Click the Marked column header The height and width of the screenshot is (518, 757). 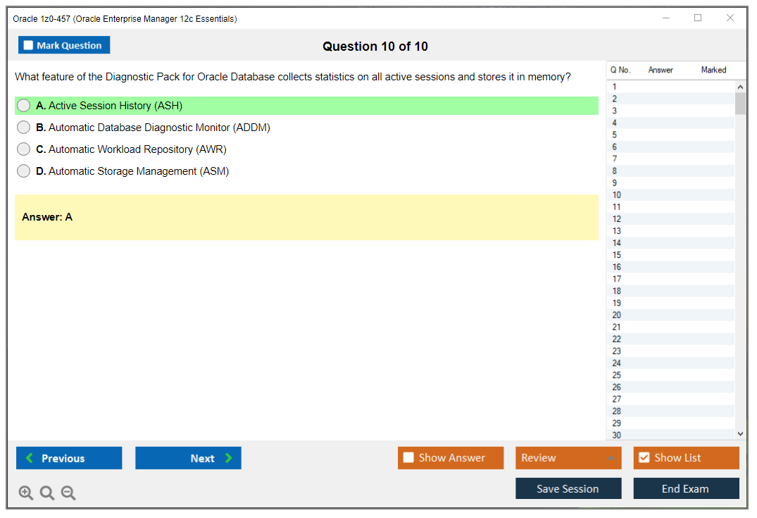[x=713, y=70]
